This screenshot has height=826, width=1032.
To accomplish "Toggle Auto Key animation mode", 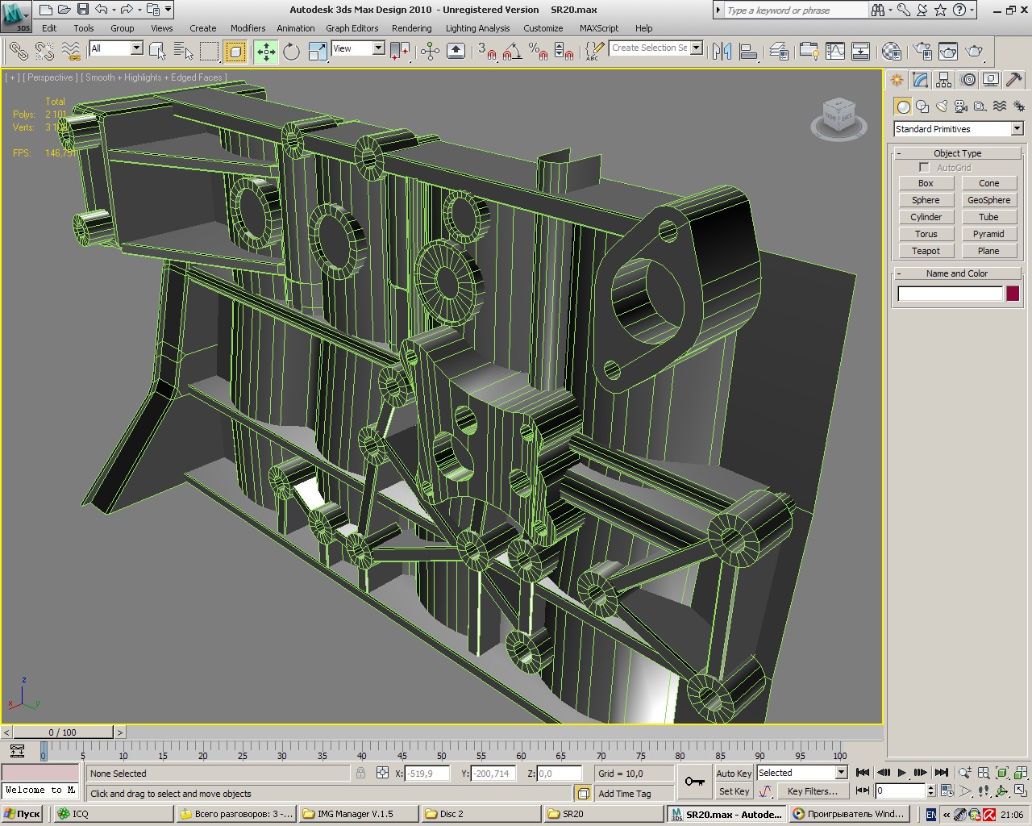I will click(733, 773).
